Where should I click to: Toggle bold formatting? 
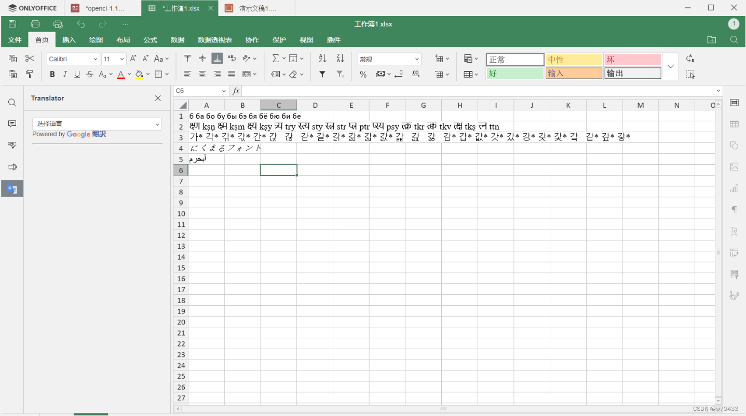[52, 74]
